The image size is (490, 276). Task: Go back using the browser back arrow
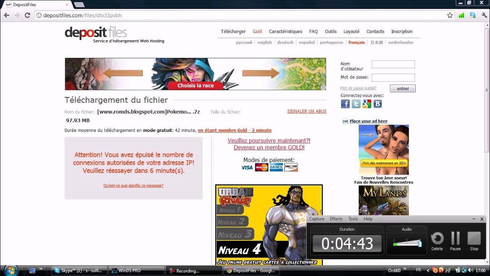point(7,15)
